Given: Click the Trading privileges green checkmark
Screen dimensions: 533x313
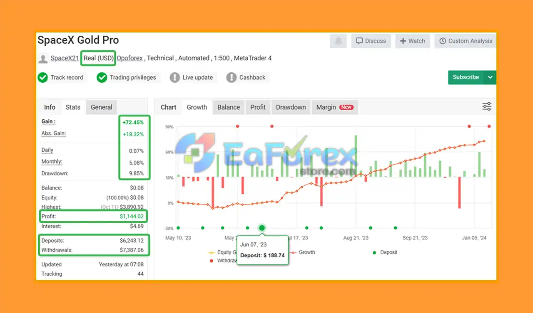Looking at the screenshot, I should click(102, 78).
